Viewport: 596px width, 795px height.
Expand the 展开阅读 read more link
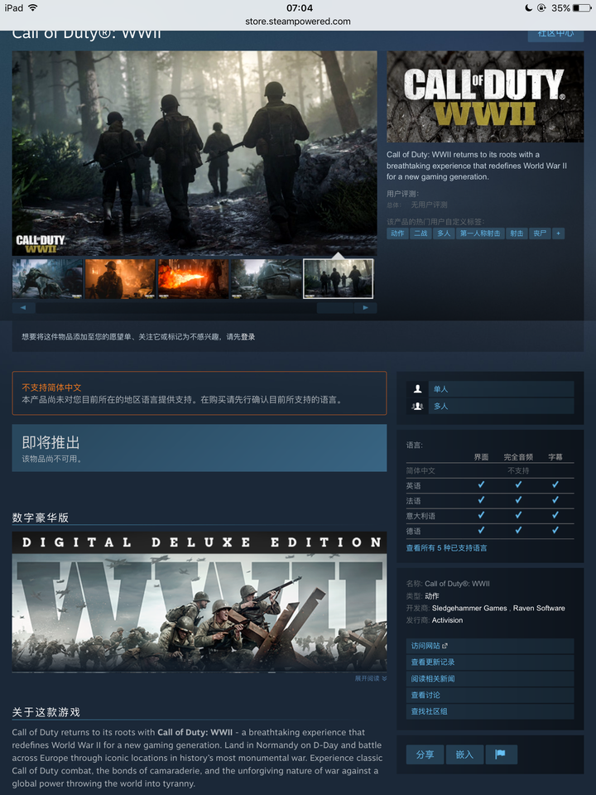pyautogui.click(x=371, y=678)
